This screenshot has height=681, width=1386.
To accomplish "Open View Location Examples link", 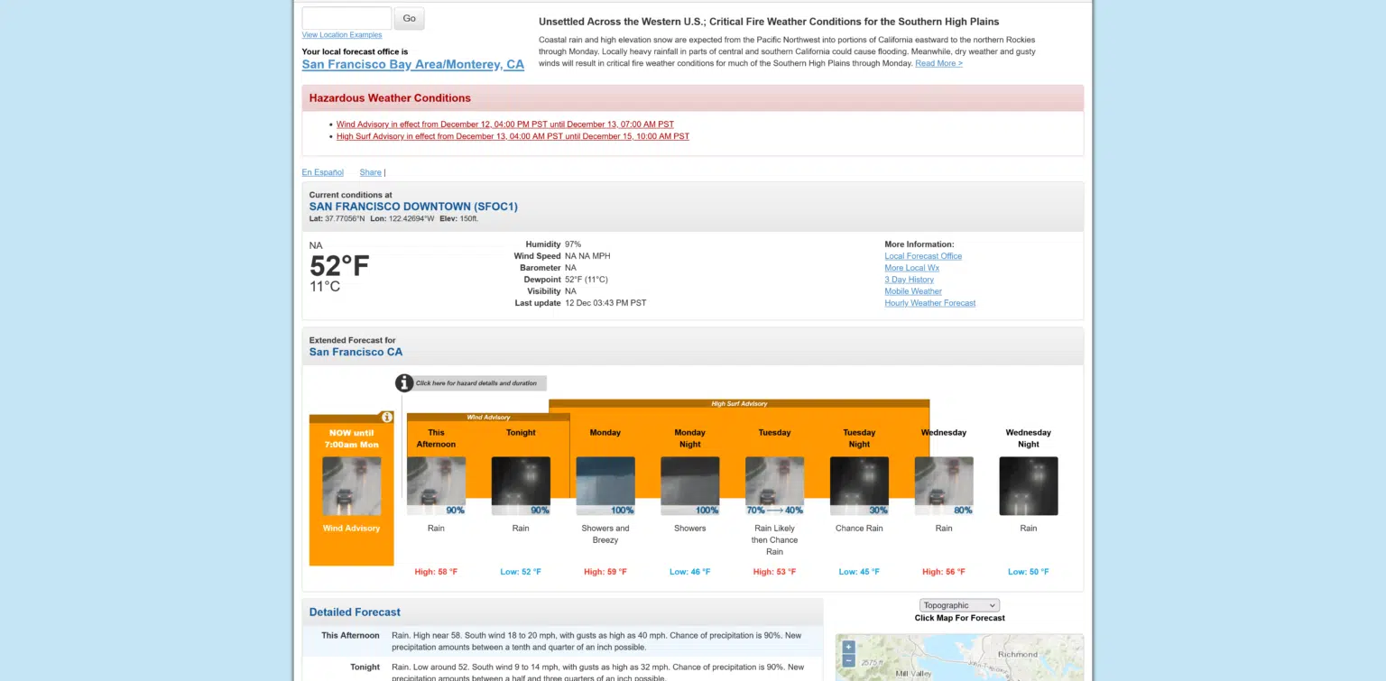I will tap(342, 35).
